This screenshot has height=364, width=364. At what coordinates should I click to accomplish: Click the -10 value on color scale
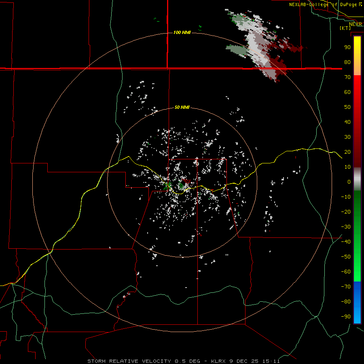[346, 197]
